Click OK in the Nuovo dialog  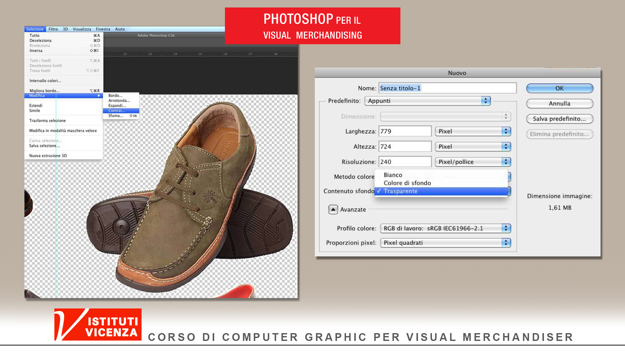point(560,88)
